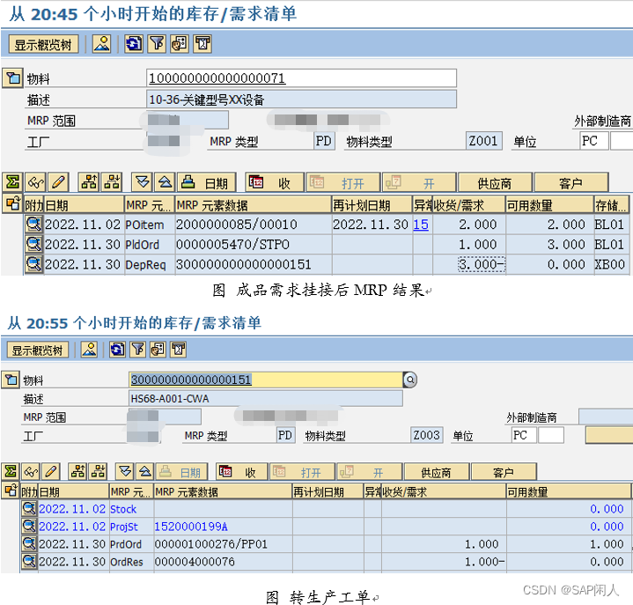The height and width of the screenshot is (605, 633).
Task: Click the 显示概览树 button in top toolbar
Action: coord(43,44)
